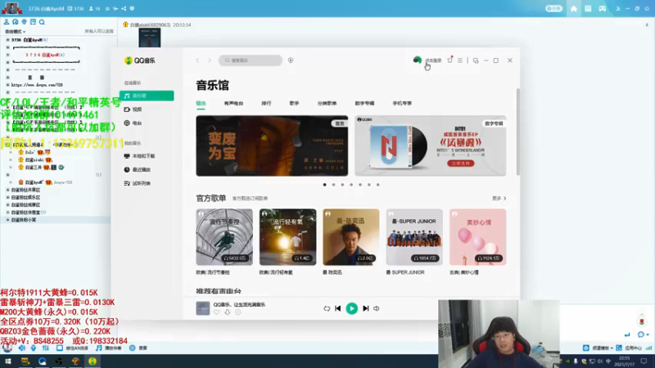The height and width of the screenshot is (368, 655).
Task: Skip to the previous track
Action: pyautogui.click(x=338, y=308)
